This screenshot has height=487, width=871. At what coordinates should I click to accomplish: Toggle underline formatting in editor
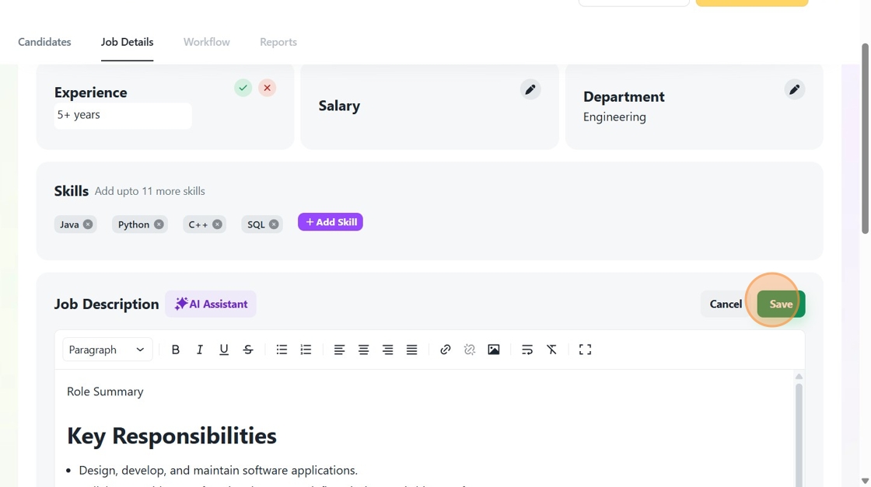tap(224, 350)
